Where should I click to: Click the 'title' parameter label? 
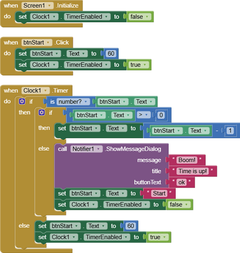156,171
